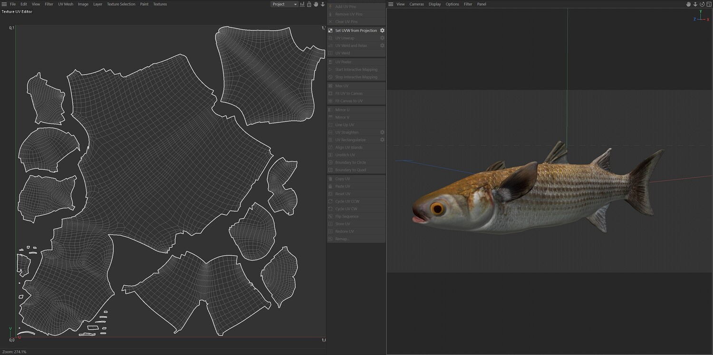Image resolution: width=713 pixels, height=355 pixels.
Task: Open the Image menu
Action: (x=83, y=4)
